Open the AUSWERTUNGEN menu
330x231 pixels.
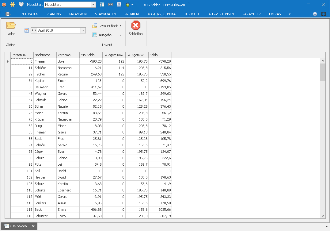coord(221,14)
